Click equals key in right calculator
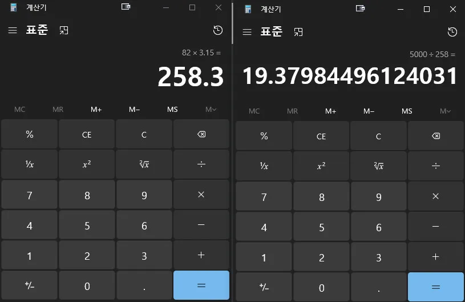465x302 pixels. (436, 287)
